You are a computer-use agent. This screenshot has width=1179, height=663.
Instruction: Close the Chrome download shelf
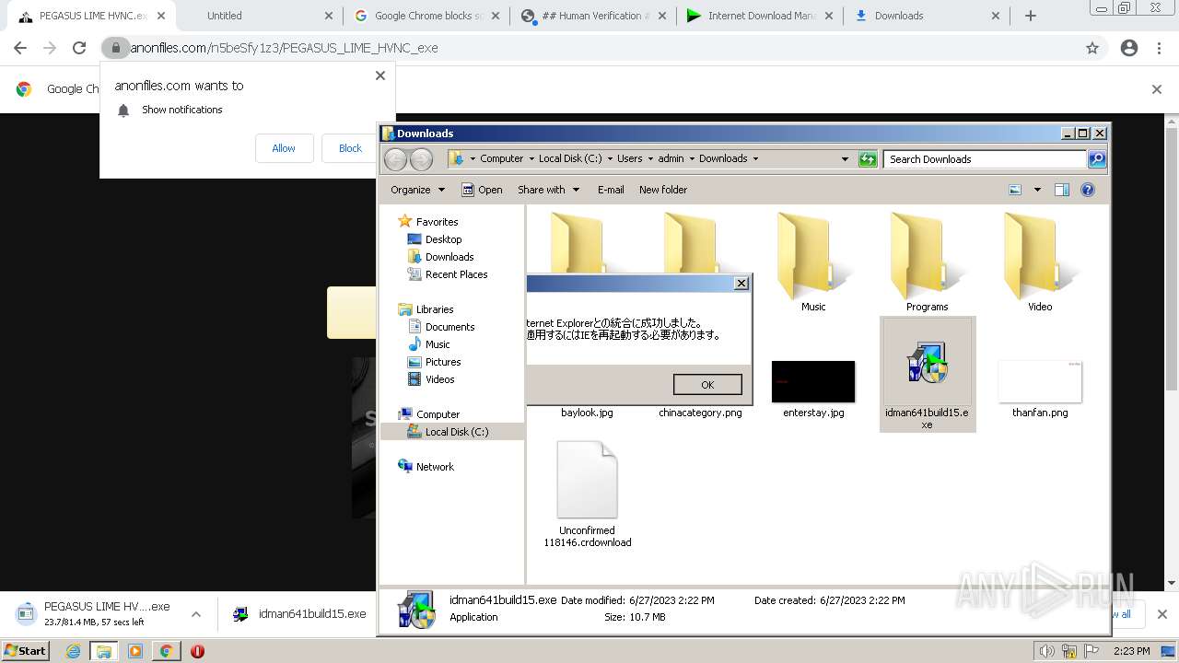(x=1162, y=614)
